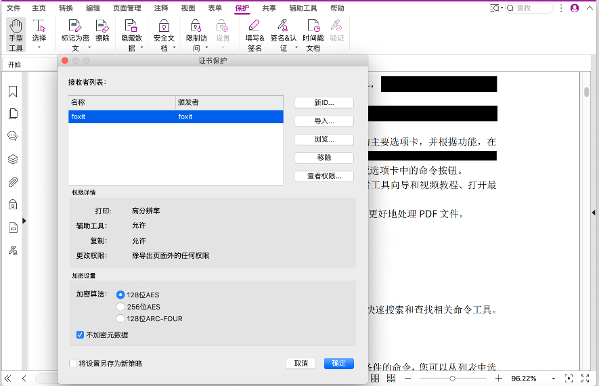Click the 查看权限... button
The height and width of the screenshot is (386, 599).
(x=324, y=176)
